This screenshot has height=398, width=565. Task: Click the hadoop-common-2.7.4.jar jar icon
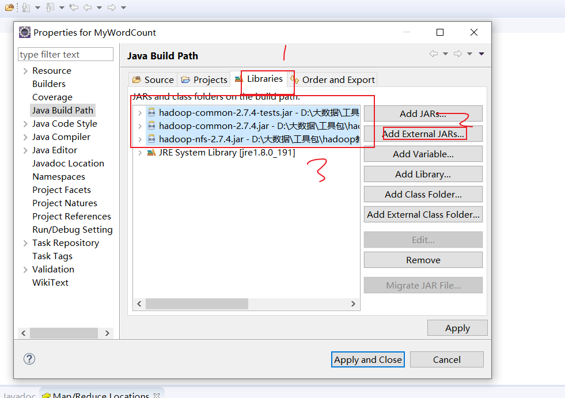pyautogui.click(x=151, y=126)
